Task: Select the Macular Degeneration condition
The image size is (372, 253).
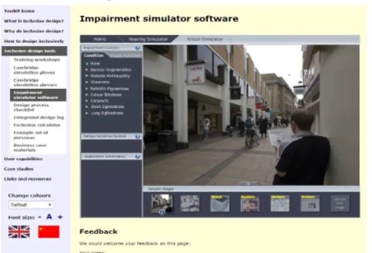Action: (111, 70)
